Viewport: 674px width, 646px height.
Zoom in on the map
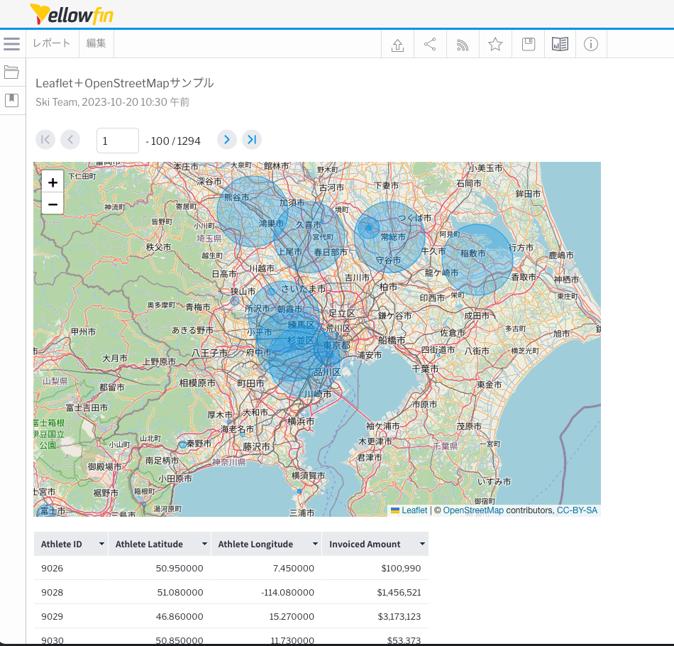(53, 182)
